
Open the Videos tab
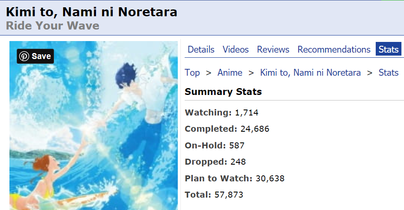[236, 50]
